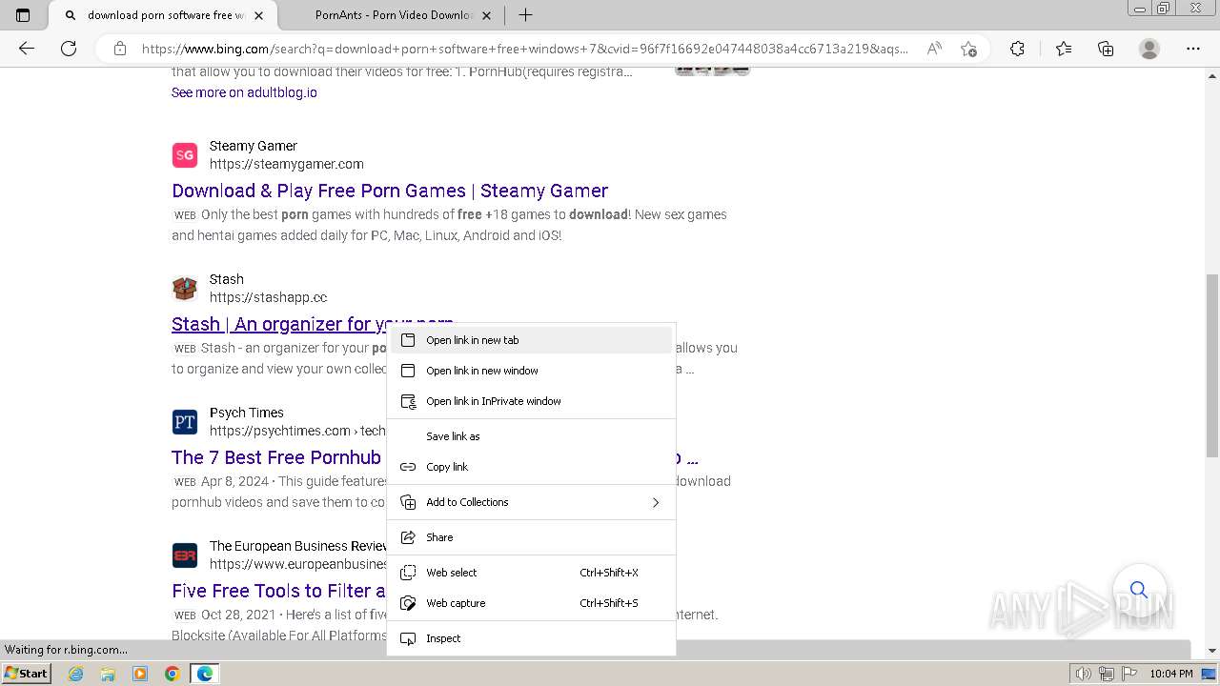Image resolution: width=1220 pixels, height=686 pixels.
Task: View site information lock icon
Action: (120, 49)
